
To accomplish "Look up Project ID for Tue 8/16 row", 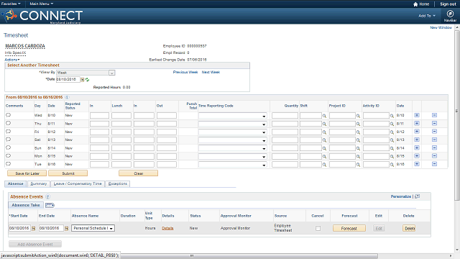I will pos(358,165).
